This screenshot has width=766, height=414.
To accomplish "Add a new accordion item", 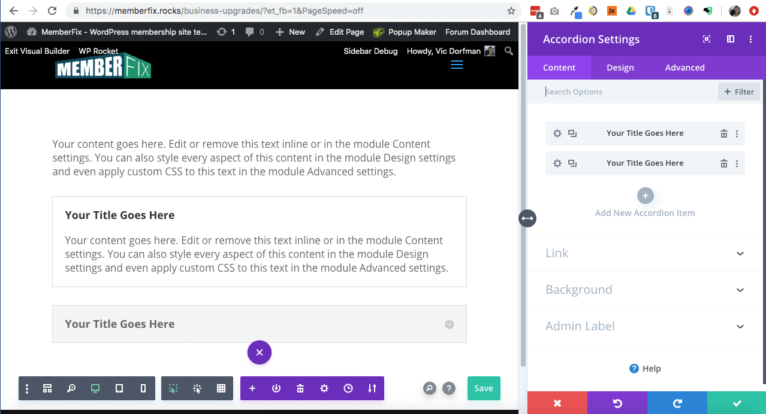I will (x=645, y=196).
